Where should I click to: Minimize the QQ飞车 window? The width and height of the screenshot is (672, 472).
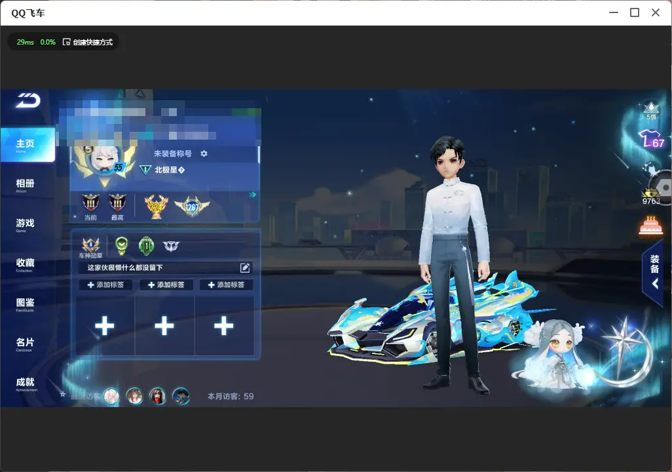tap(614, 13)
